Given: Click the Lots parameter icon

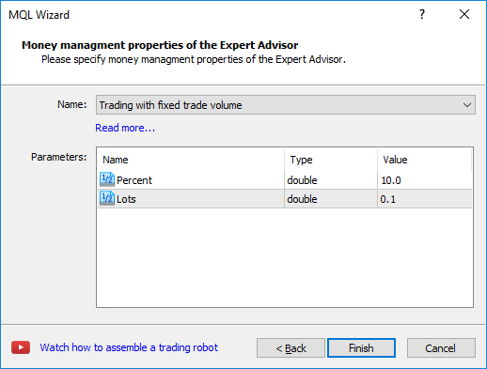Looking at the screenshot, I should [107, 198].
